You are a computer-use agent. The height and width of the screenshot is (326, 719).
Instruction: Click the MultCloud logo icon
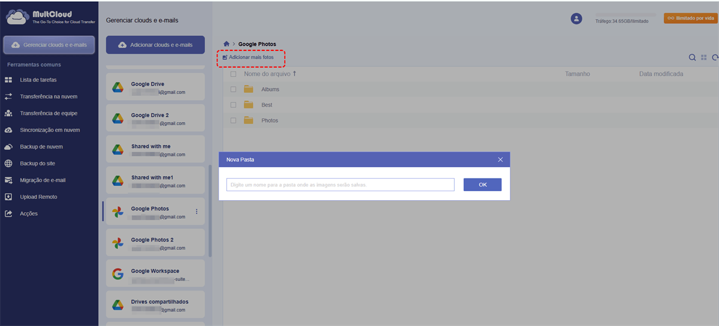[17, 17]
